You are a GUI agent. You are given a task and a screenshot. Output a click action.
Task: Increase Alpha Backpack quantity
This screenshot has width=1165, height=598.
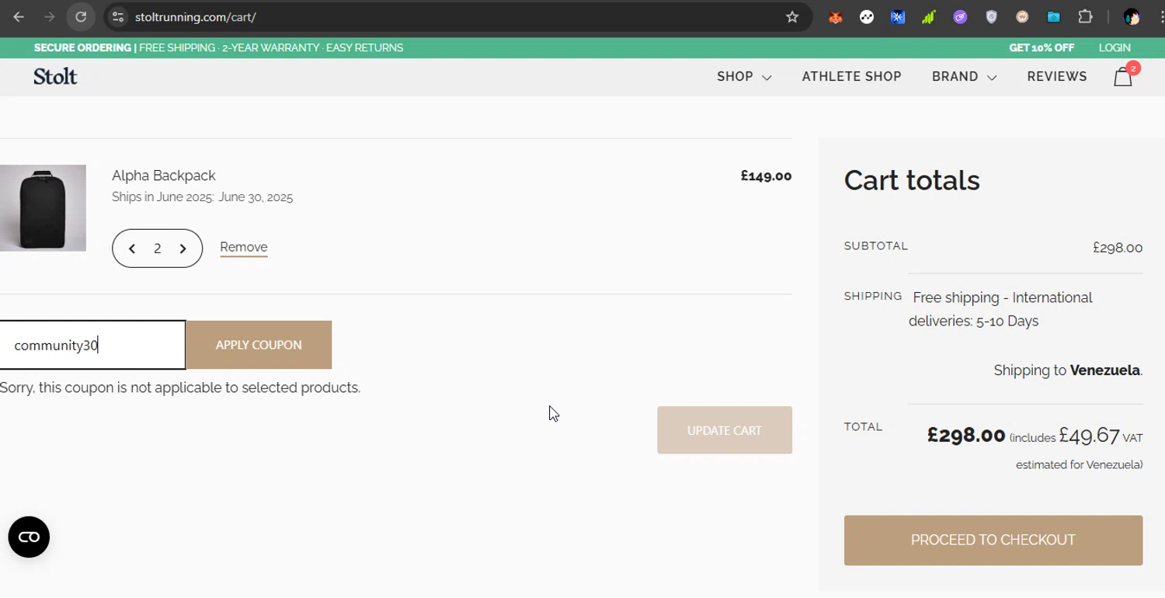[183, 249]
